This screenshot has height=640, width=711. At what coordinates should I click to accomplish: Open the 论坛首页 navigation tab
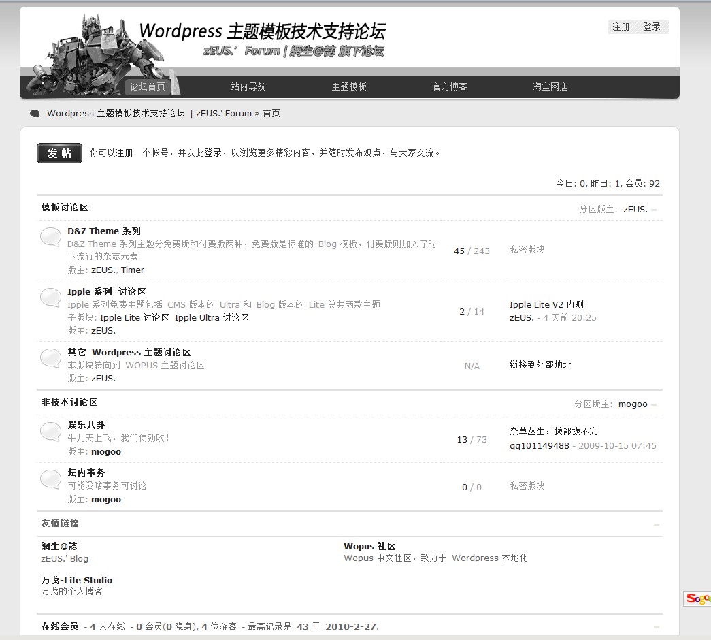point(148,86)
